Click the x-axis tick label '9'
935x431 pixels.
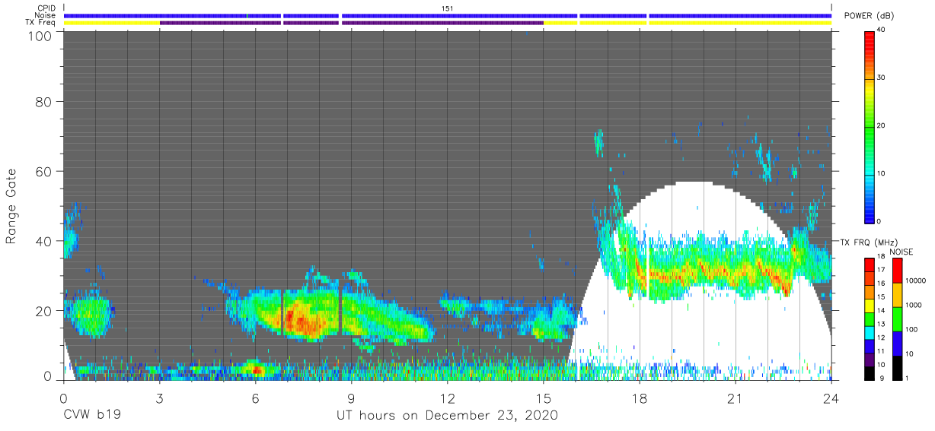tap(351, 398)
